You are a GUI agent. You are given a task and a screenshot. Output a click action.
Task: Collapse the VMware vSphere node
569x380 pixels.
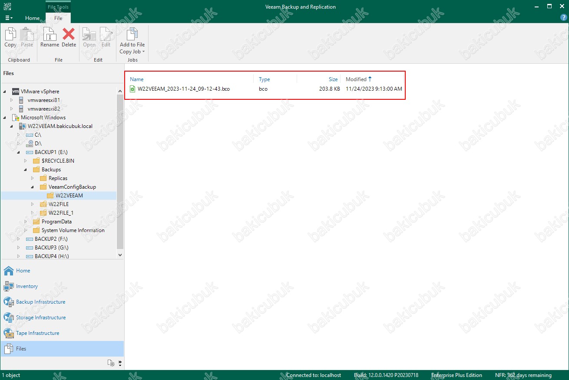5,92
